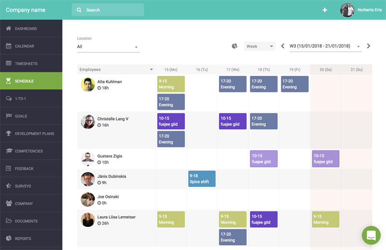Screen dimensions: 386x250
Task: Click the Feedback icon in sidebar
Action: pos(9,168)
